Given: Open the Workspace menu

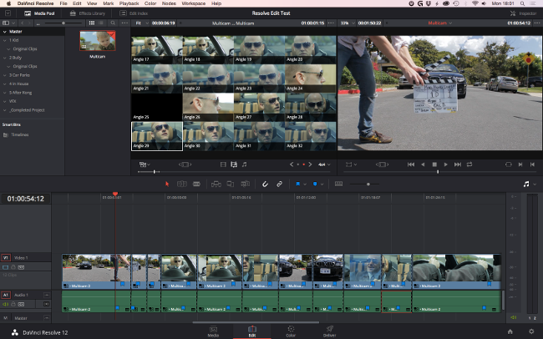Looking at the screenshot, I should [194, 3].
